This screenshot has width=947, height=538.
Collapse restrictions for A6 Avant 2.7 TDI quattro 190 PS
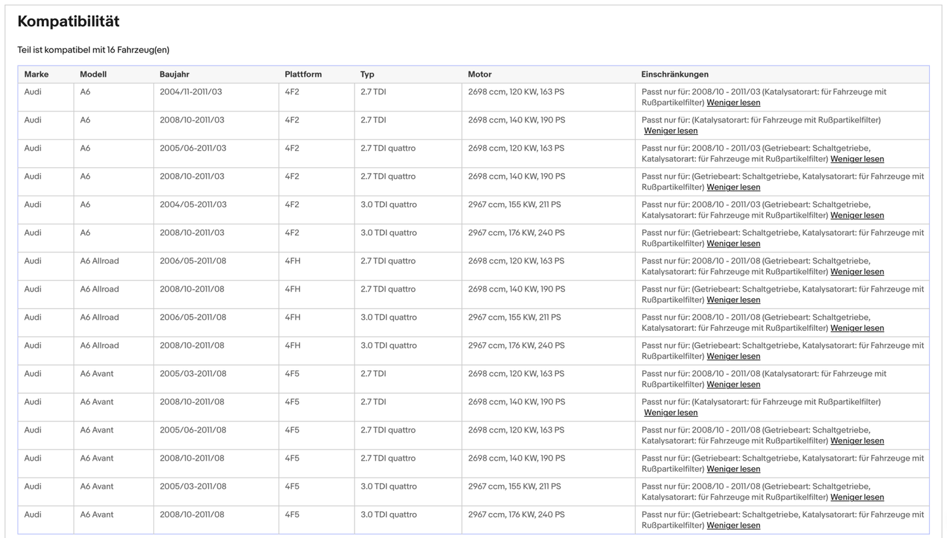(733, 469)
